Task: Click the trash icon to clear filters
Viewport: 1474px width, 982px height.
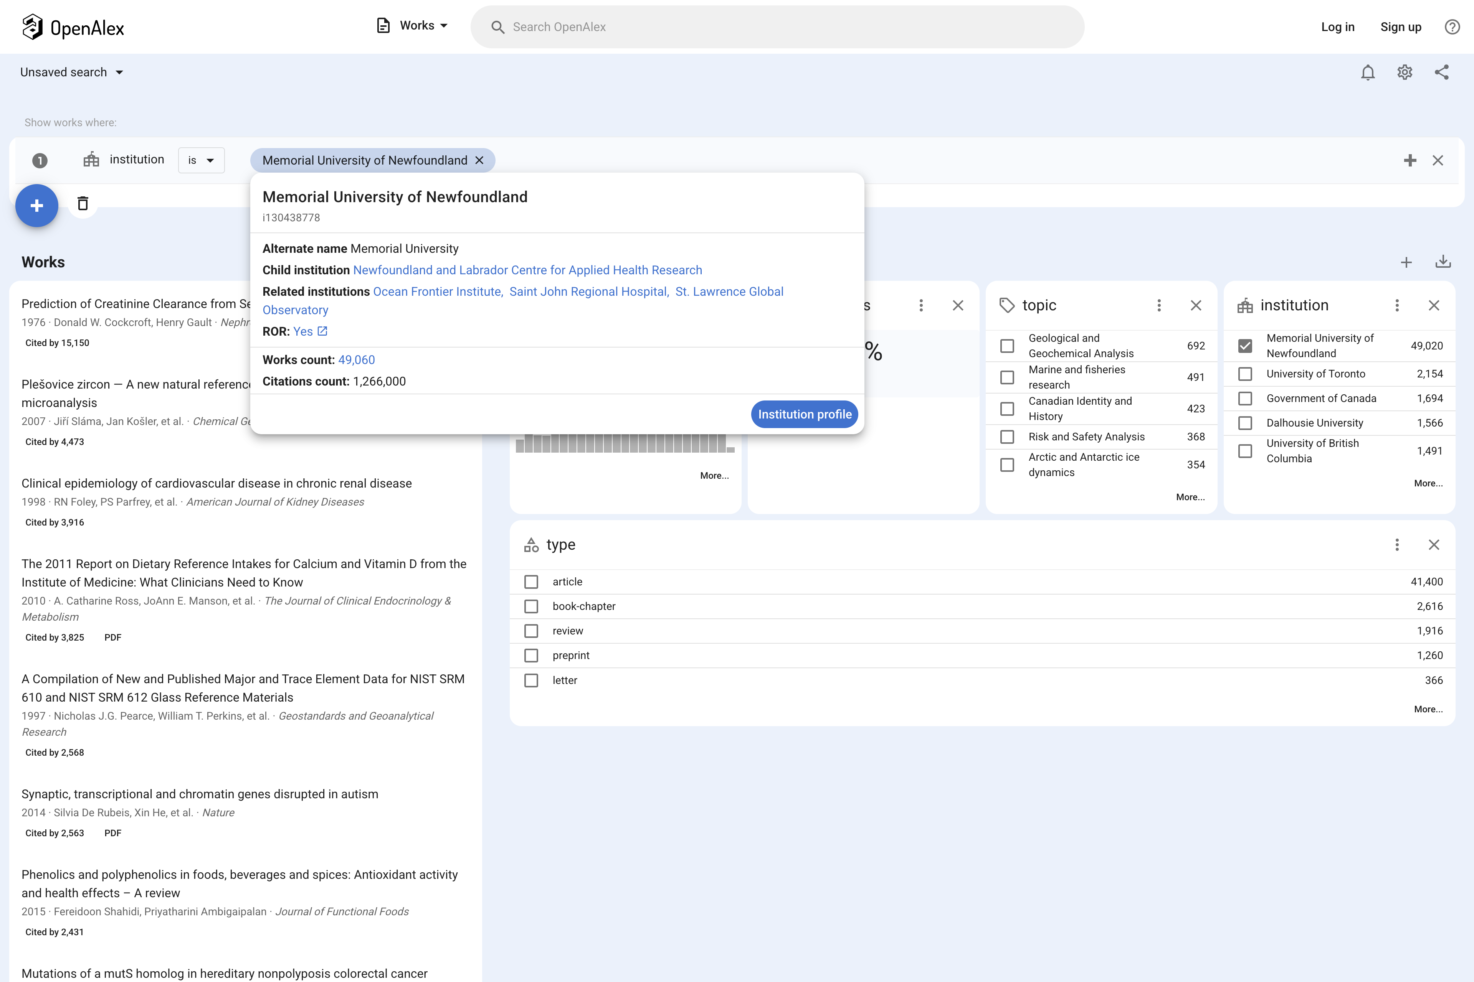Action: point(83,204)
